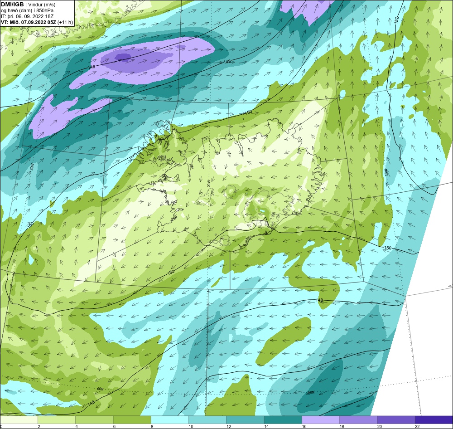
Task: Click the legend value "10"
Action: (x=191, y=426)
